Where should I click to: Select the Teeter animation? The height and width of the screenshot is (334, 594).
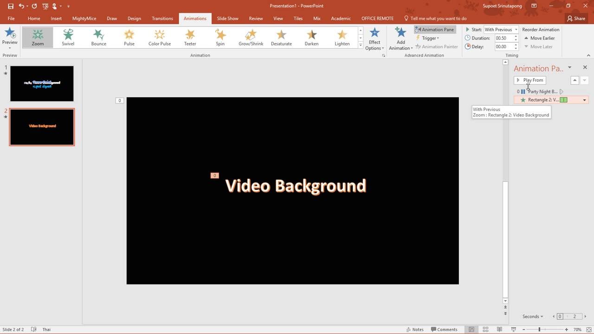pos(190,37)
